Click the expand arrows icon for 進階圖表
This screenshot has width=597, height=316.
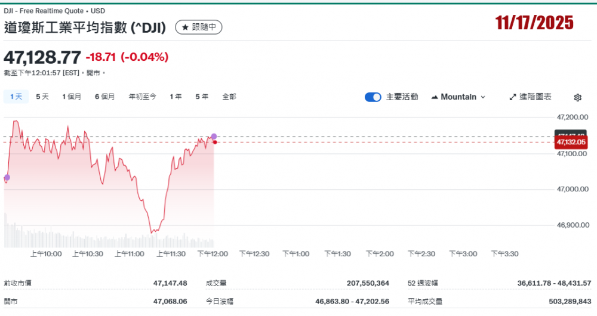(x=512, y=97)
